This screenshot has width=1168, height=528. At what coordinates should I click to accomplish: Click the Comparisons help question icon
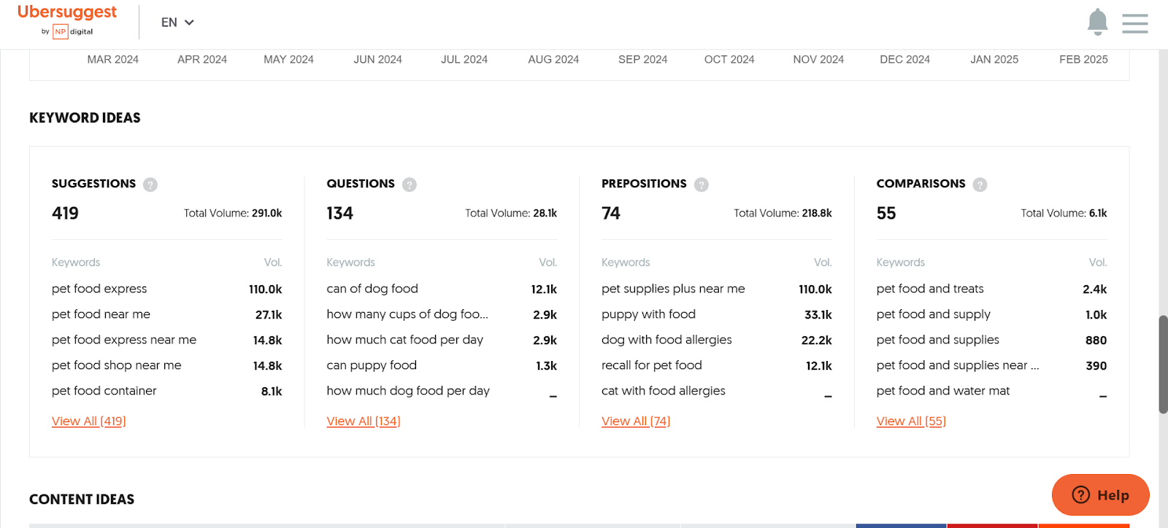pyautogui.click(x=980, y=185)
